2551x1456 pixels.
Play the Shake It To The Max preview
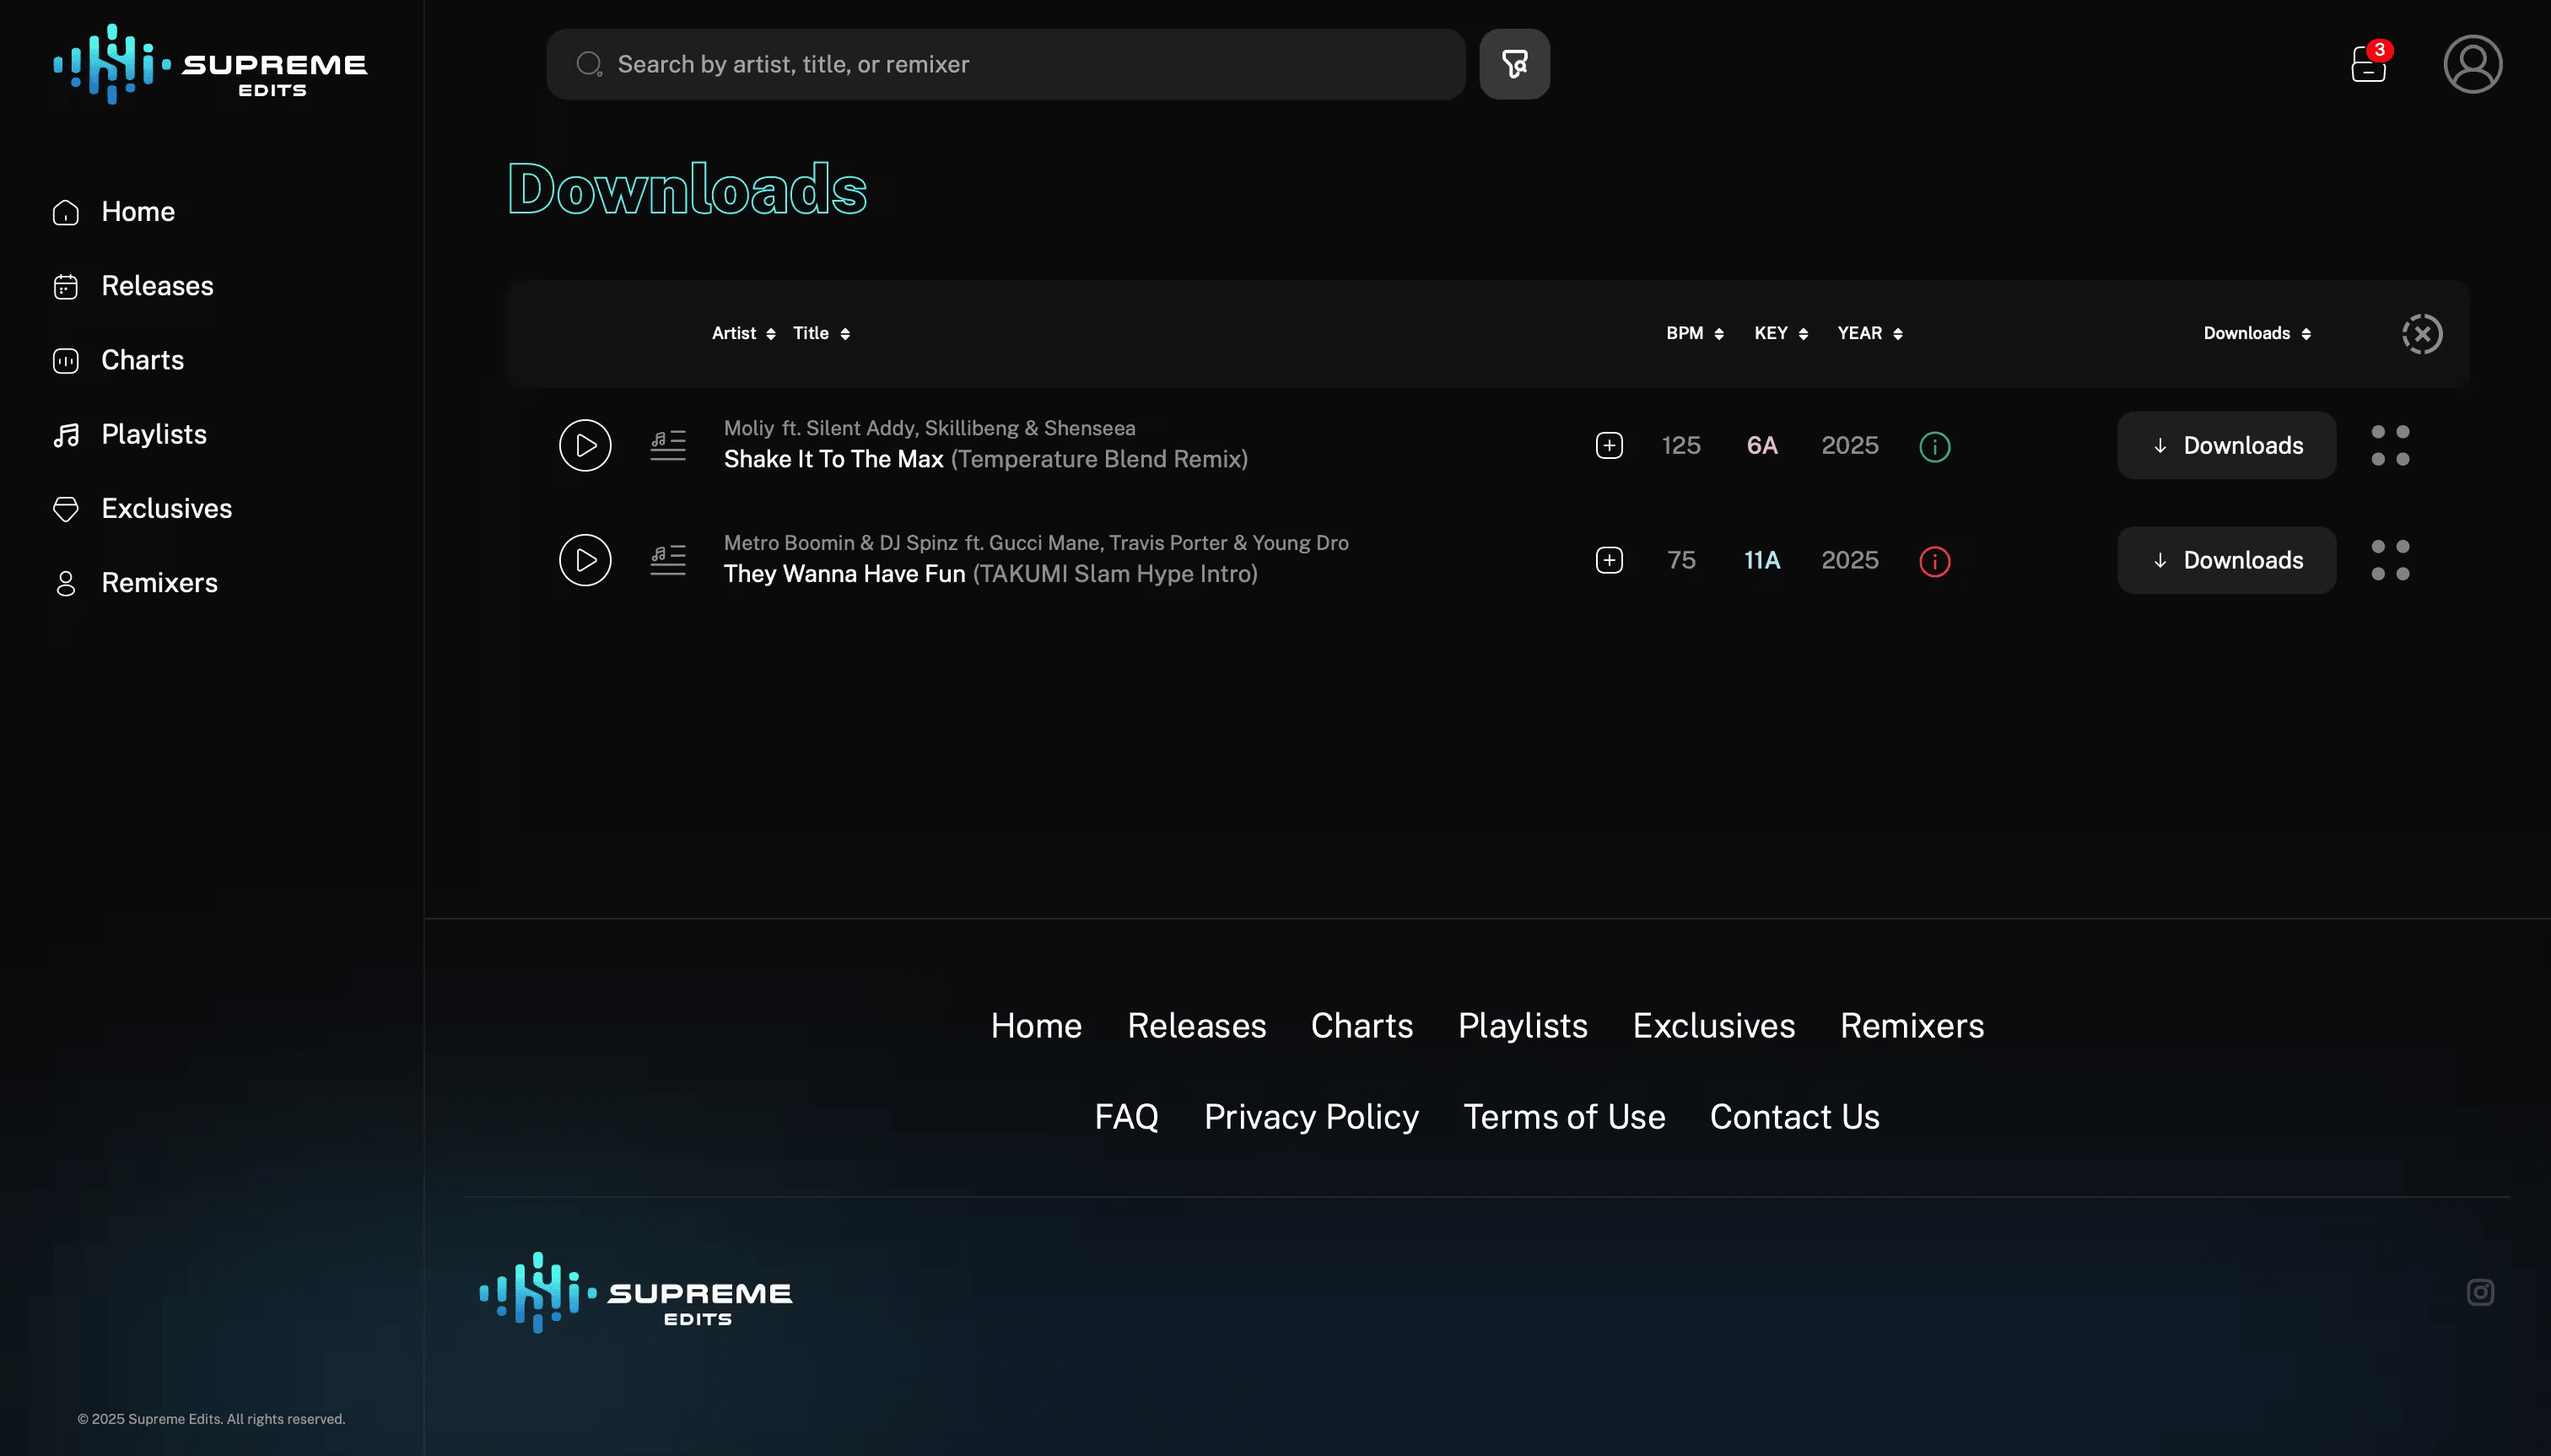[x=585, y=445]
